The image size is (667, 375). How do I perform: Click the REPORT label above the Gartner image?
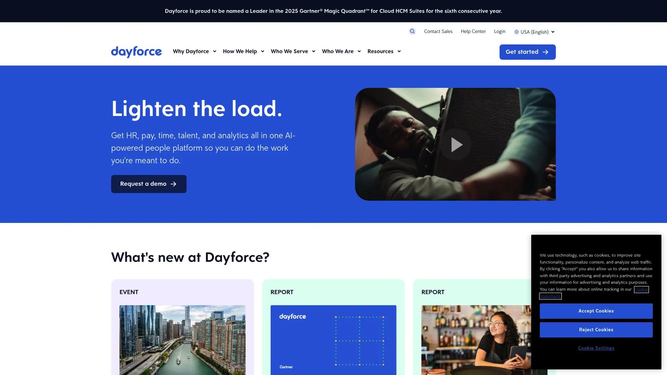coord(282,292)
